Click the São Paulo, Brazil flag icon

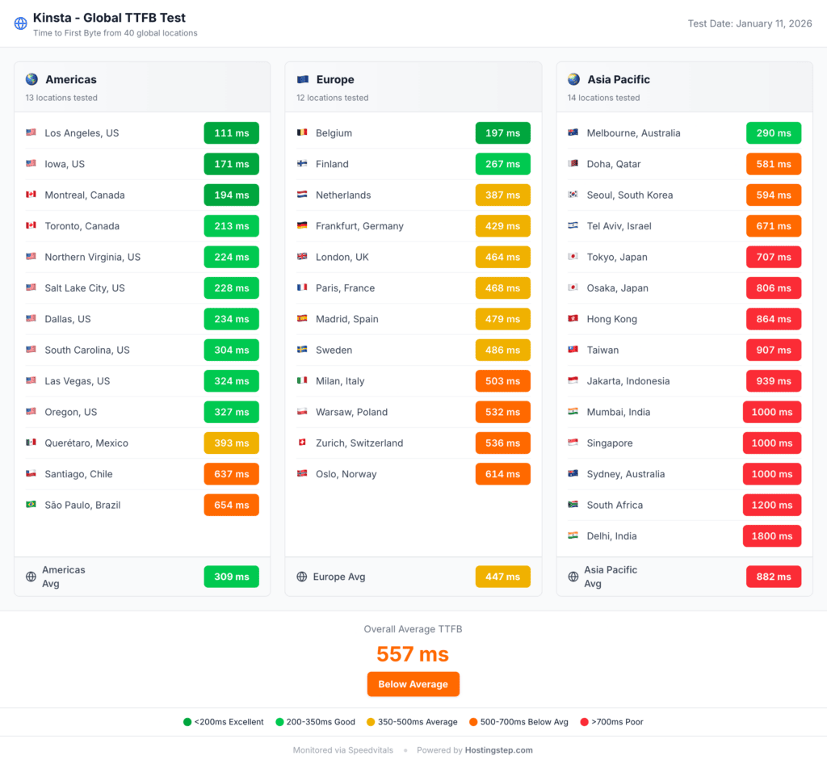(x=31, y=505)
